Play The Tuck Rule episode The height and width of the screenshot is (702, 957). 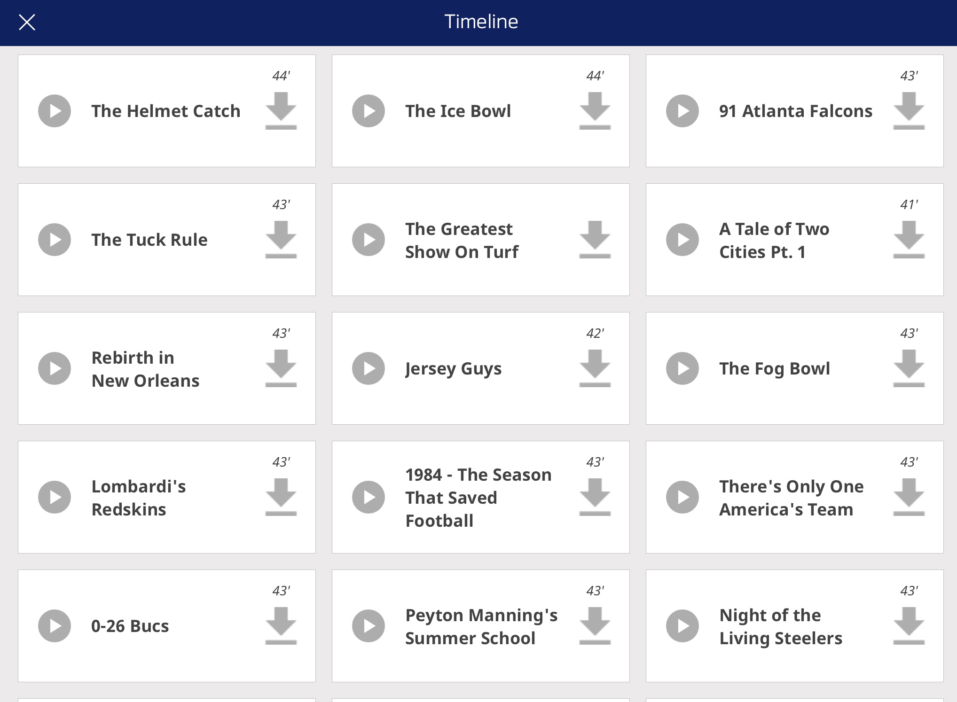pyautogui.click(x=55, y=240)
